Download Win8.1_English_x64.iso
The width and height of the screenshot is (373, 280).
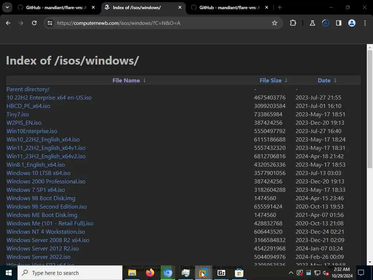[36, 164]
